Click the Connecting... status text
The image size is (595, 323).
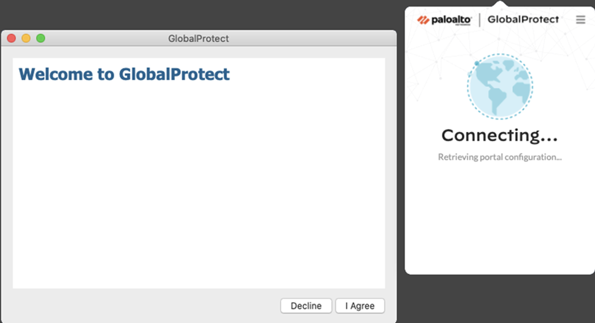(x=499, y=136)
